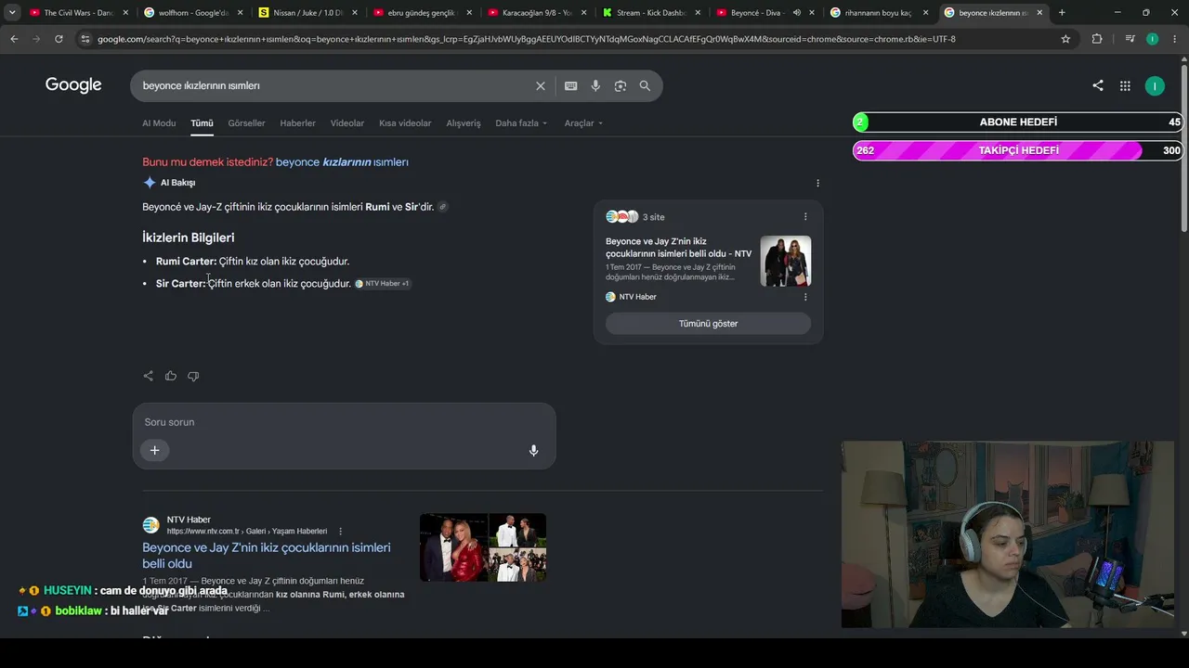Click the Tümünü göster button

coord(708,324)
